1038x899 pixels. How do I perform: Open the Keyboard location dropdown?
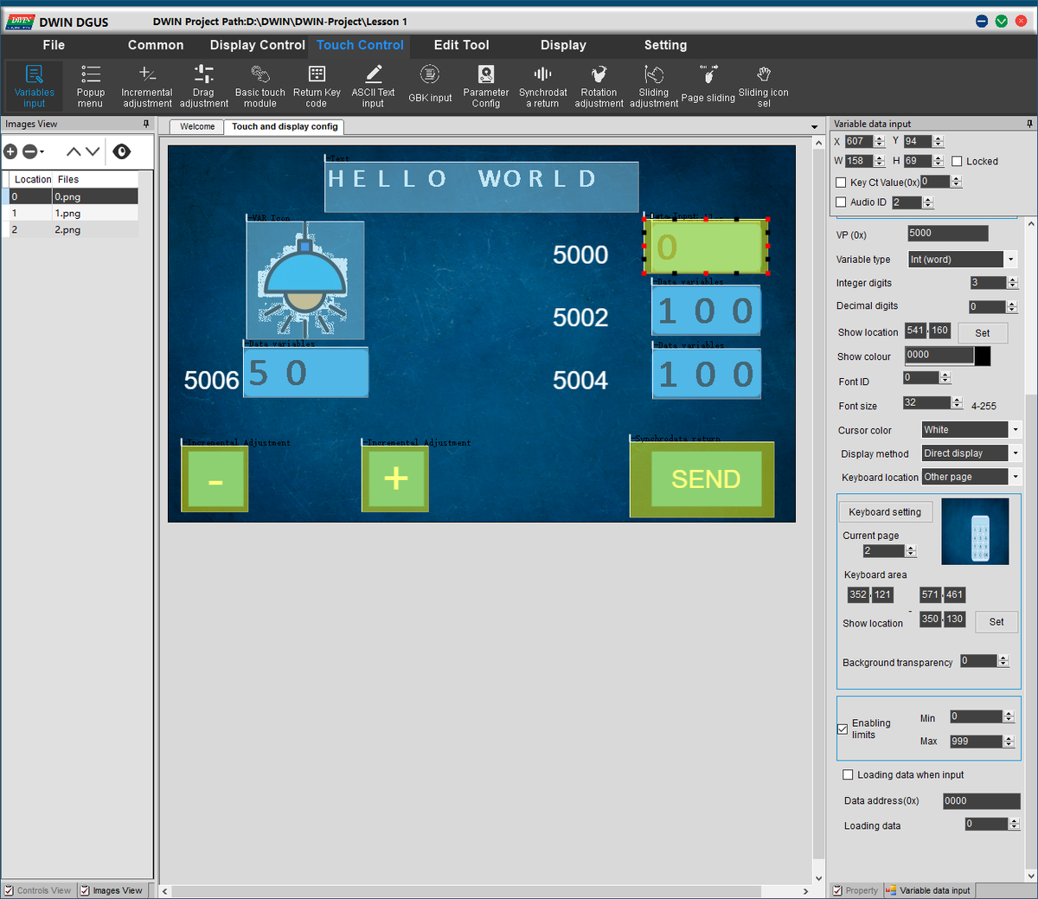(x=1016, y=477)
